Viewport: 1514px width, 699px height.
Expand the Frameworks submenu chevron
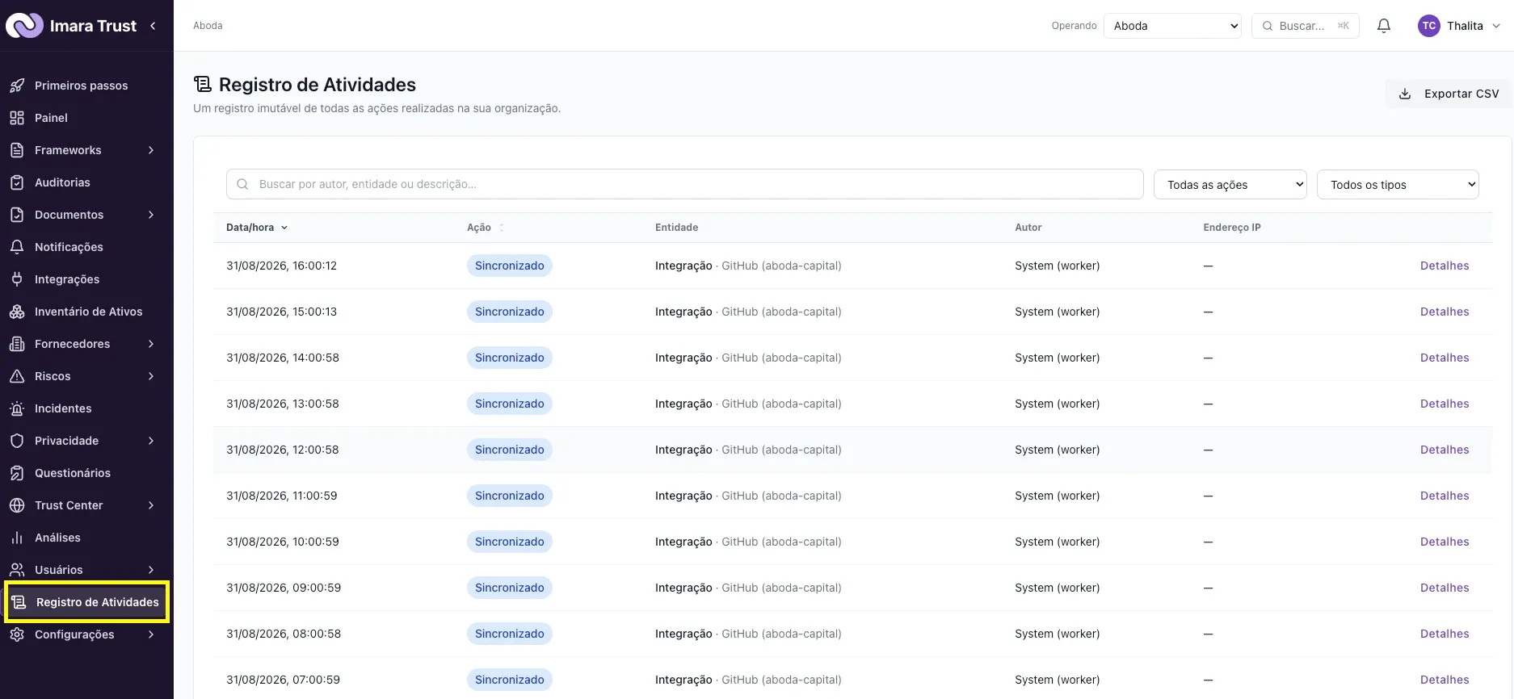[151, 150]
